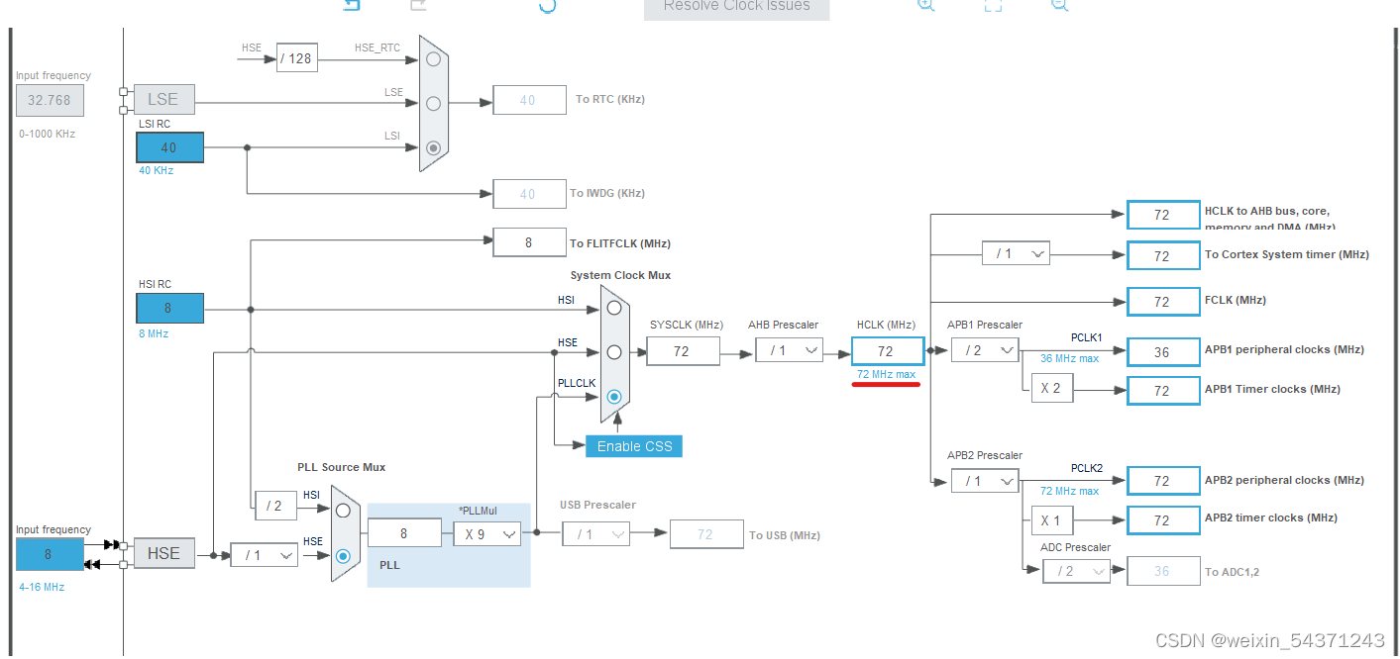This screenshot has height=659, width=1400.
Task: Click the fit-to-window icon
Action: point(993,6)
